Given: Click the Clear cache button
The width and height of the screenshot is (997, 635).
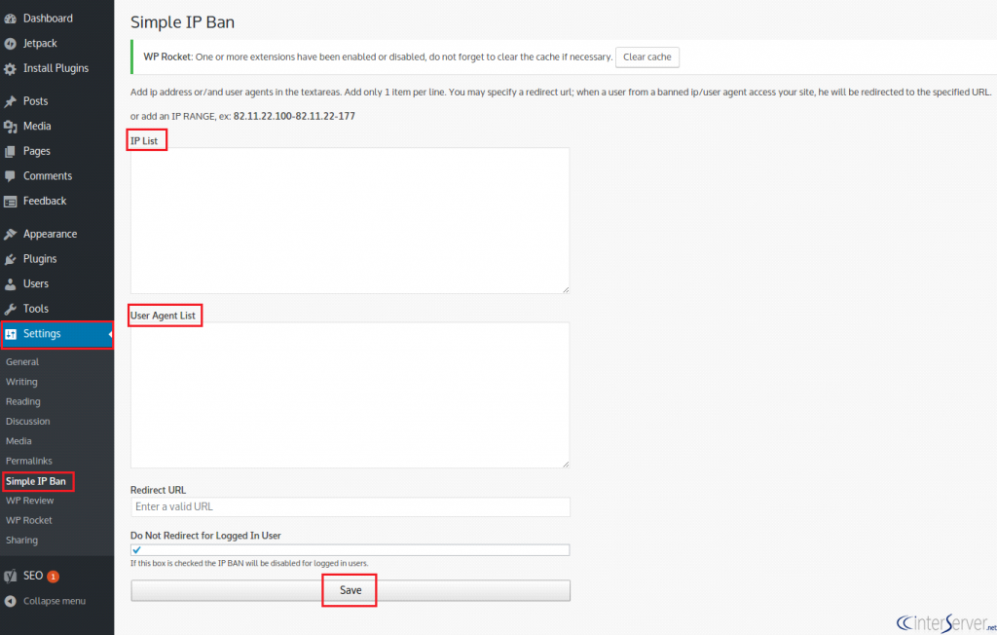Looking at the screenshot, I should (x=647, y=57).
